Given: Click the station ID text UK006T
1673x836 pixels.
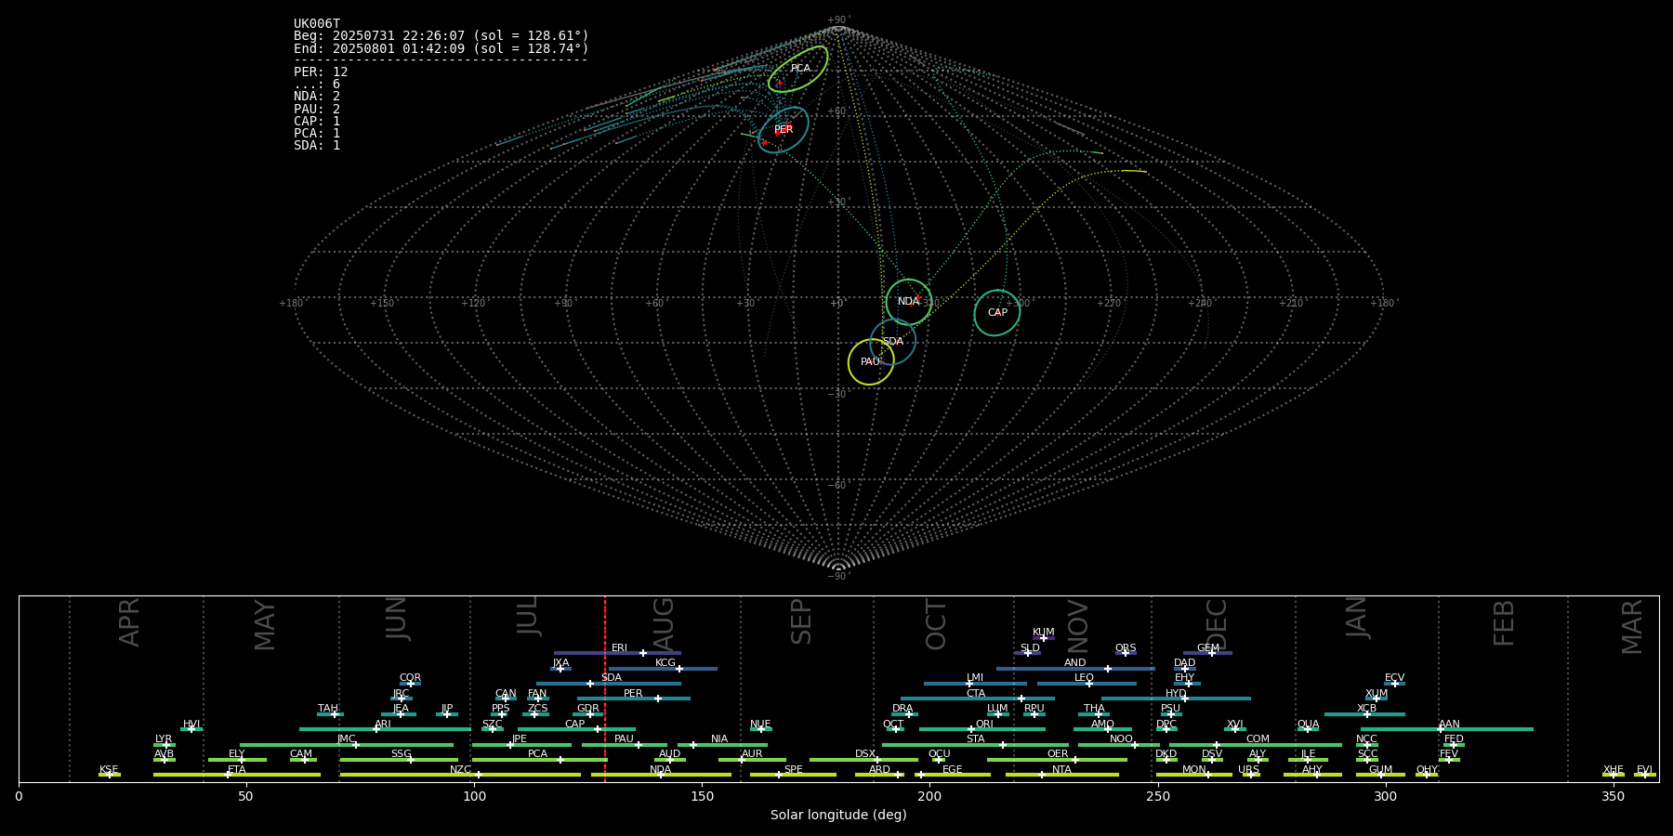Looking at the screenshot, I should (x=317, y=24).
